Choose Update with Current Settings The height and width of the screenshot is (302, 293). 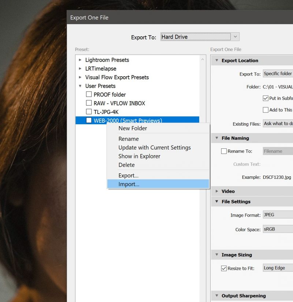pyautogui.click(x=154, y=147)
